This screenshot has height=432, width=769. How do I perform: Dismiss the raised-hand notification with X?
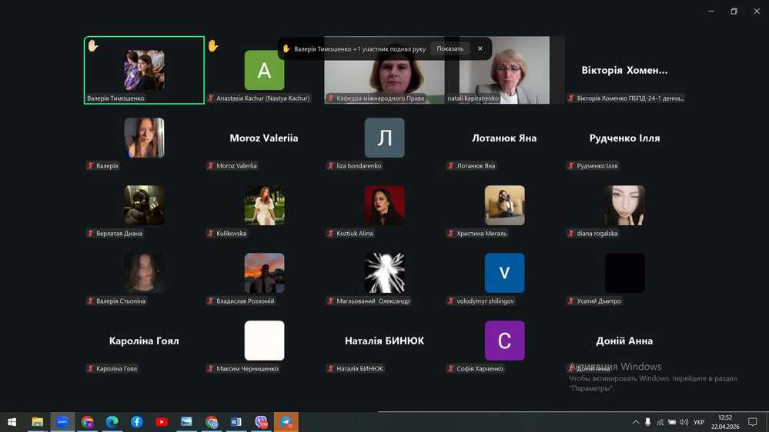(480, 48)
